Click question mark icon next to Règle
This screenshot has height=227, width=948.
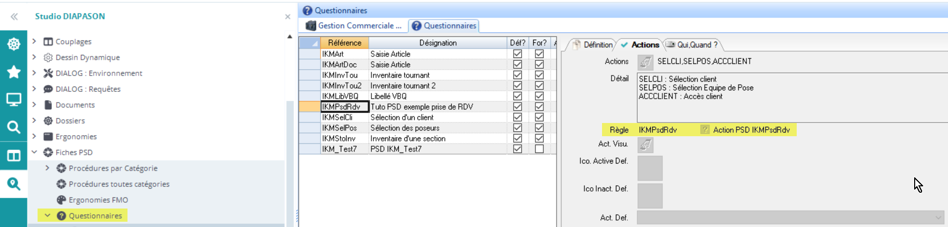pos(705,130)
